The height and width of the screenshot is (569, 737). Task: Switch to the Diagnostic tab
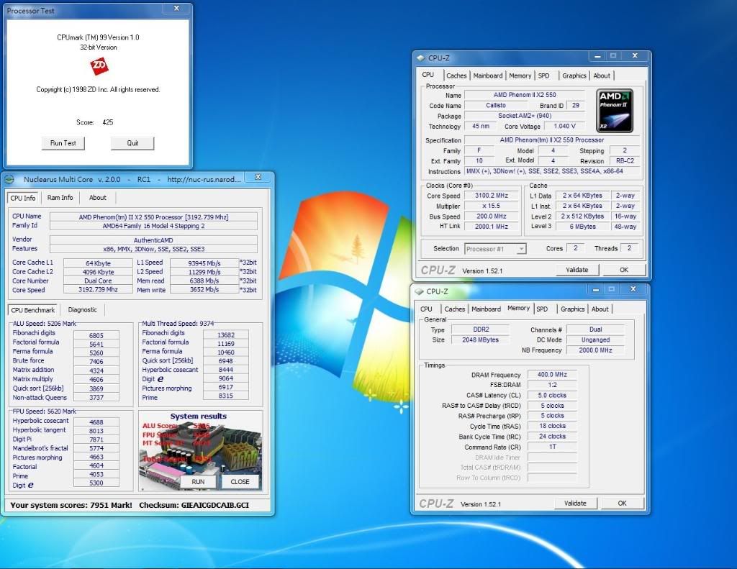click(x=82, y=309)
